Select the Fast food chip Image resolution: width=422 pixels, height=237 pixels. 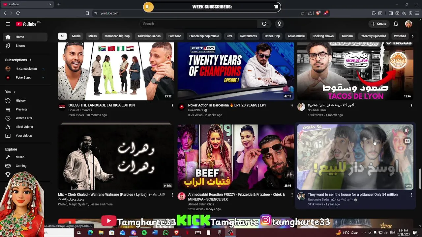pyautogui.click(x=175, y=36)
